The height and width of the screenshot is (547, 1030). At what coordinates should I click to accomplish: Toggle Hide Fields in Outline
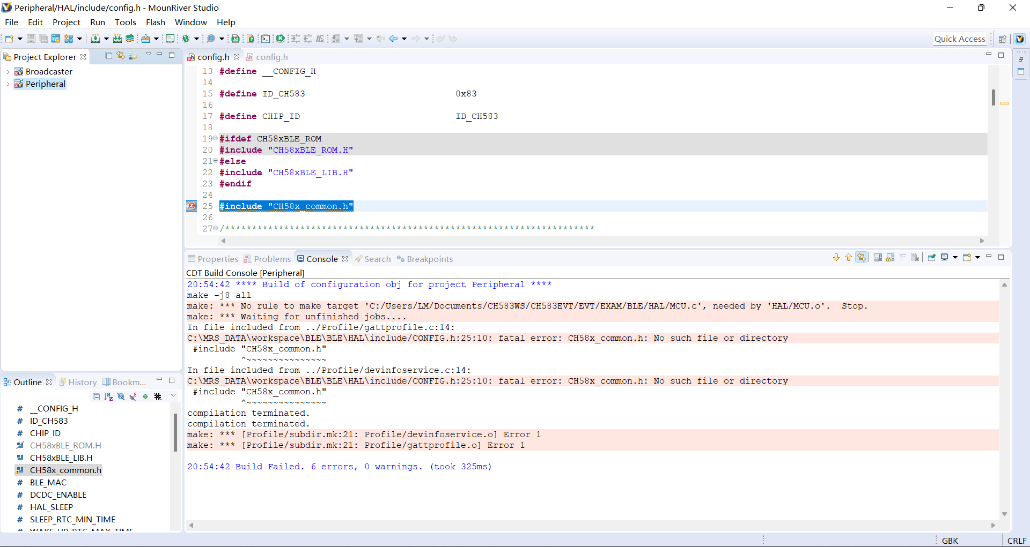pos(121,396)
